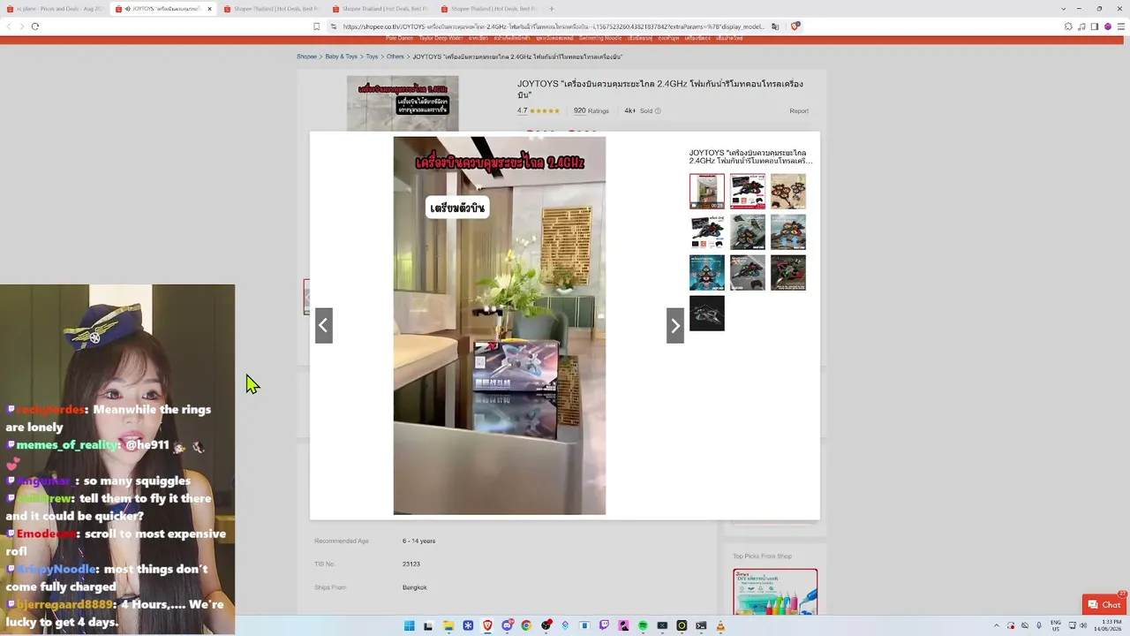This screenshot has height=636, width=1130.
Task: Open the browser extensions icon
Action: point(1068,26)
